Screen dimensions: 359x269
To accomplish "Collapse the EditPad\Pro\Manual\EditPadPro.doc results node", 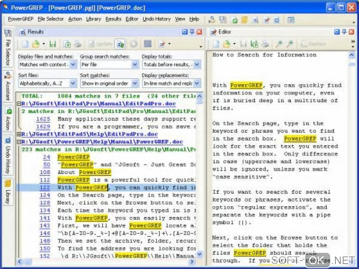I will (19, 104).
